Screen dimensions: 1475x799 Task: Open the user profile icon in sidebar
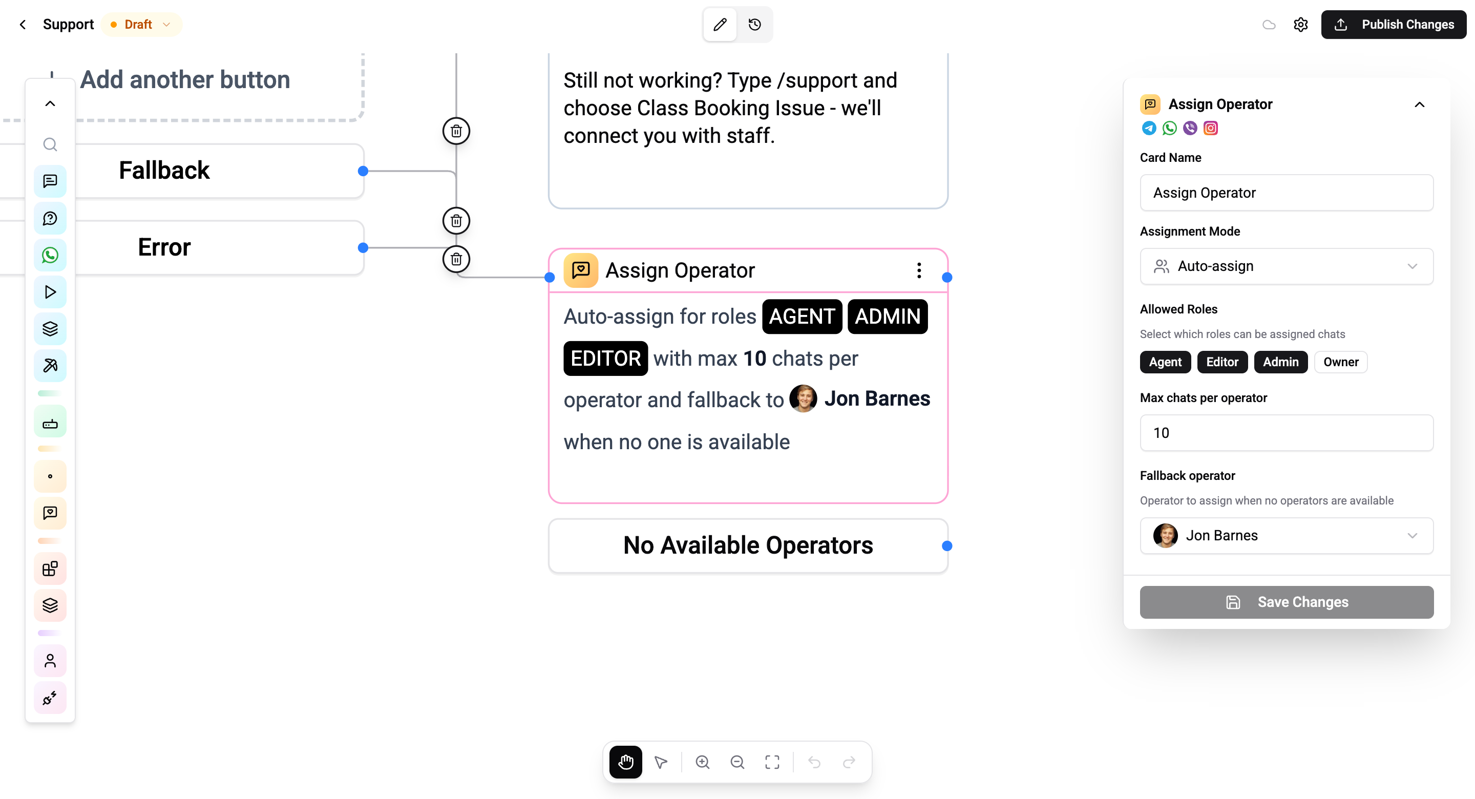tap(50, 660)
